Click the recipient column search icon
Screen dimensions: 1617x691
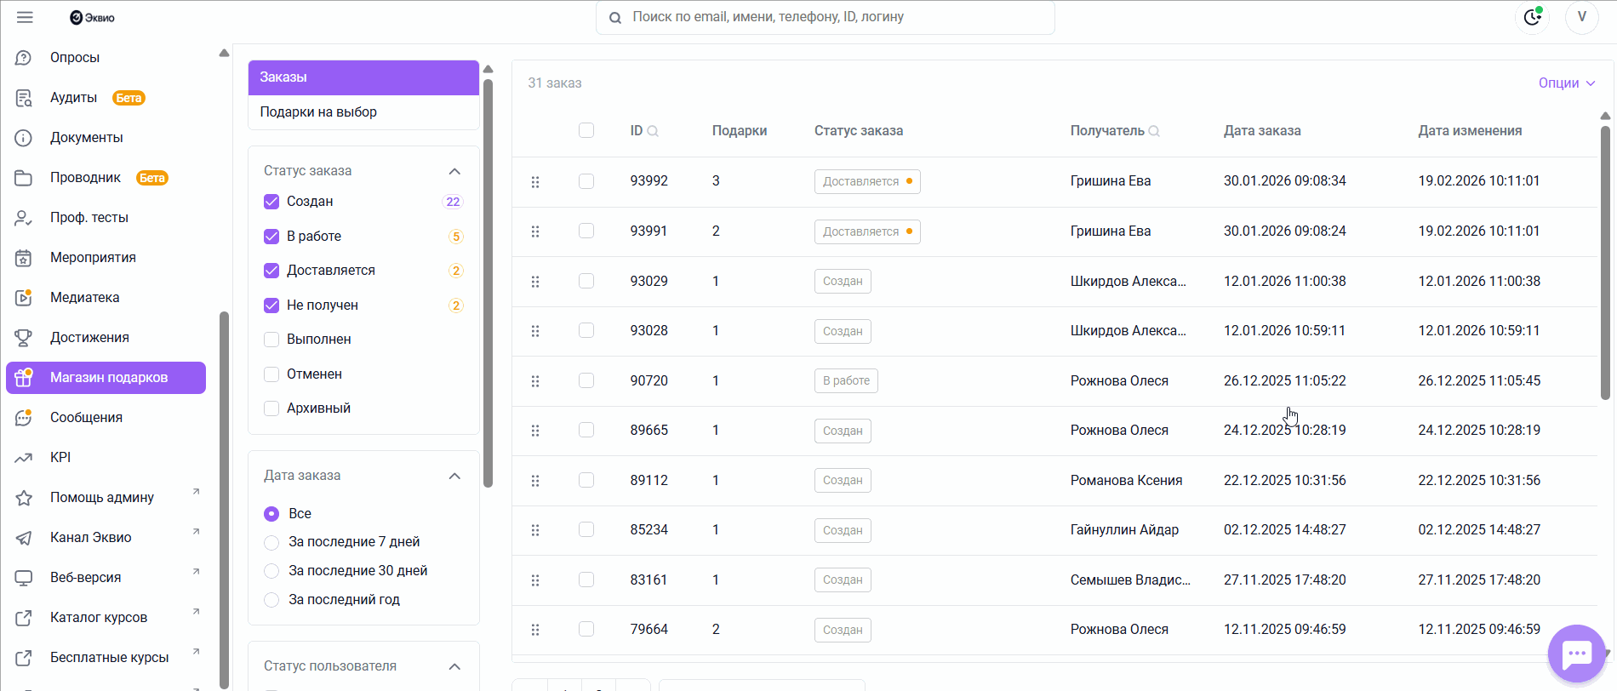click(x=1154, y=131)
